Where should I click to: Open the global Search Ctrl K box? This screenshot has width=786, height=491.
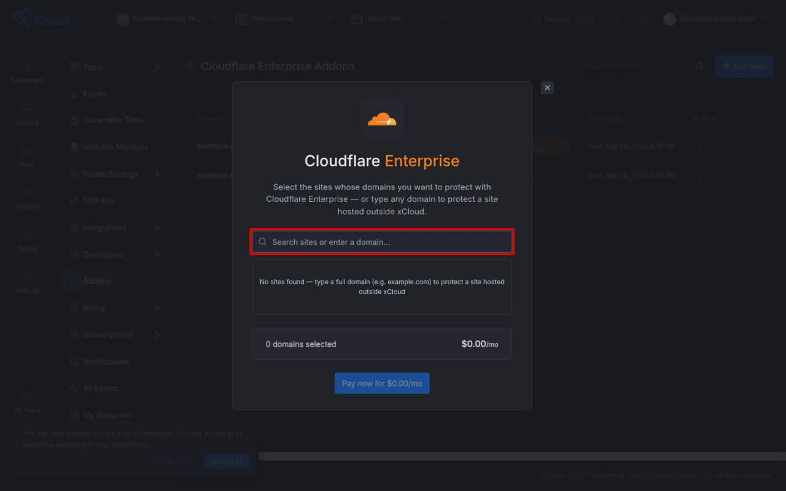[564, 19]
